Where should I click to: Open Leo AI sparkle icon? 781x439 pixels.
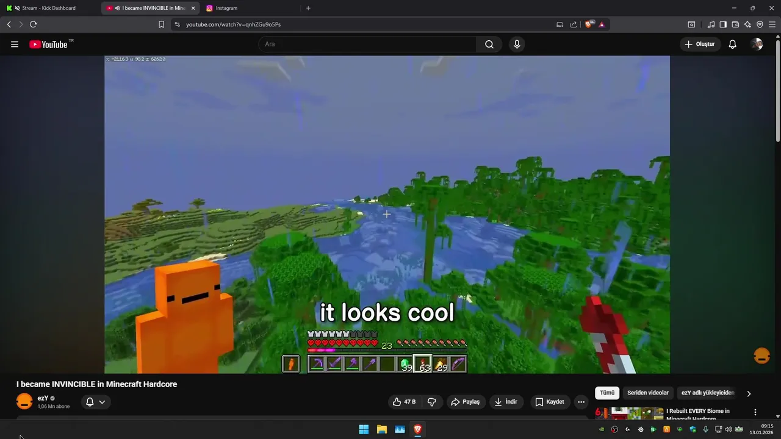[x=747, y=24]
